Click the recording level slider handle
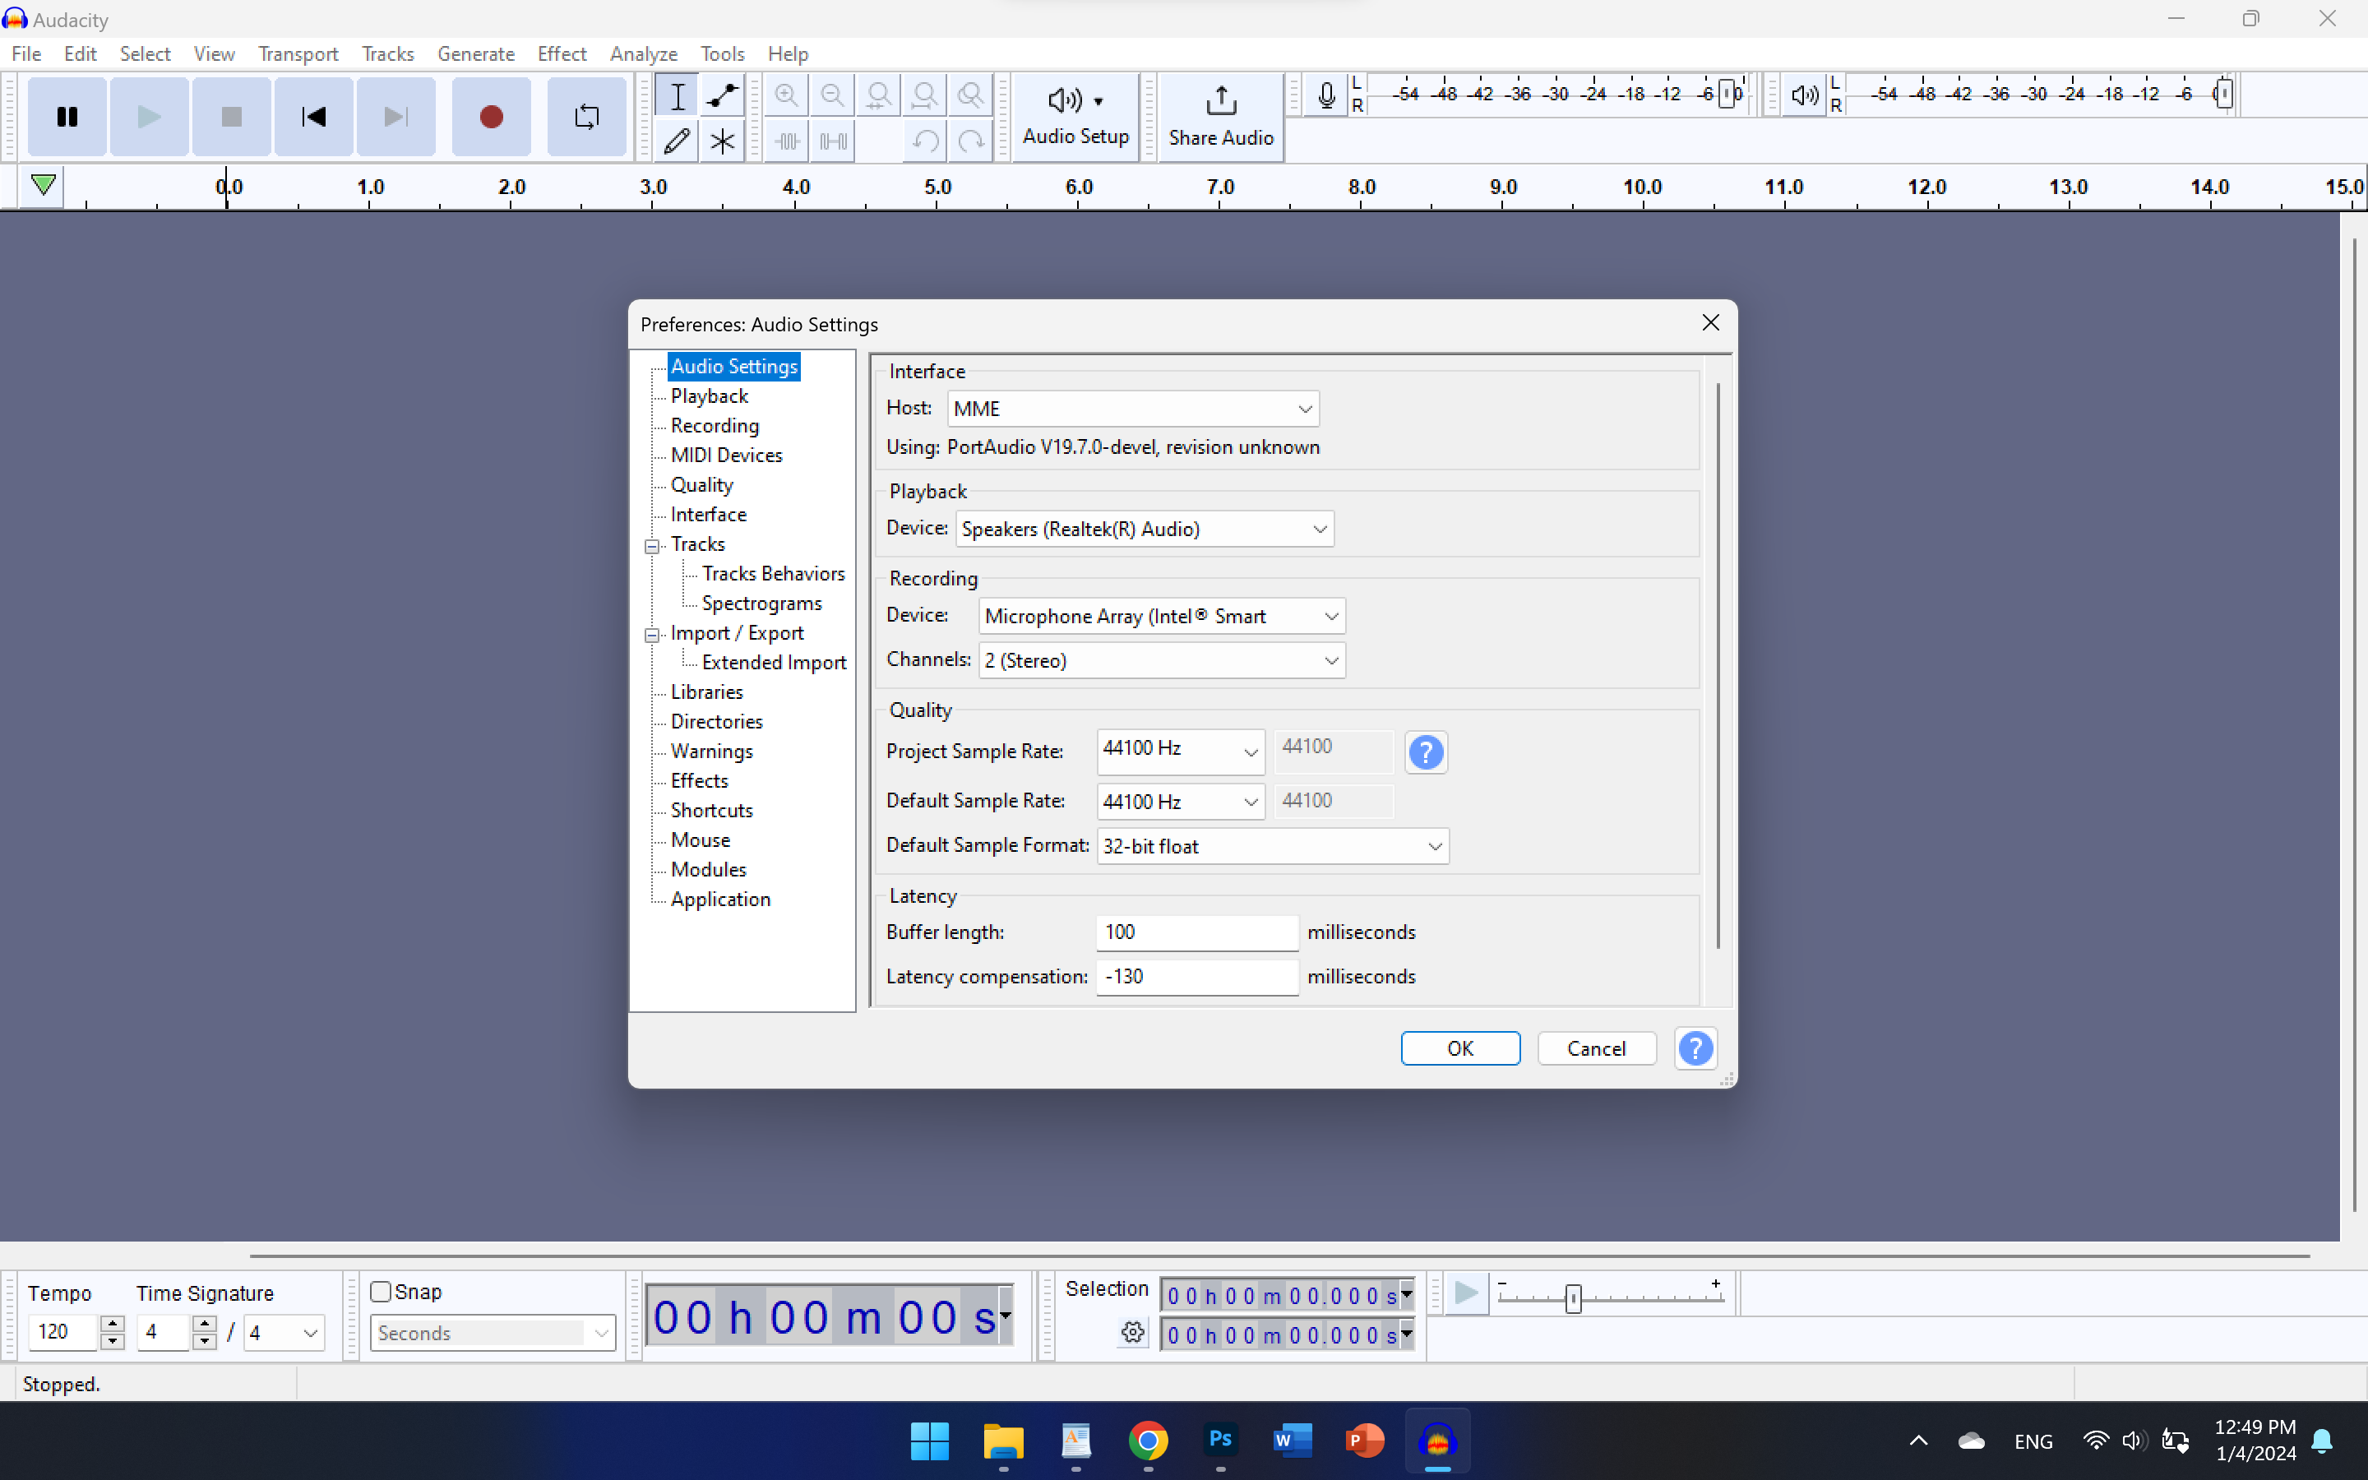This screenshot has height=1480, width=2368. (1725, 95)
